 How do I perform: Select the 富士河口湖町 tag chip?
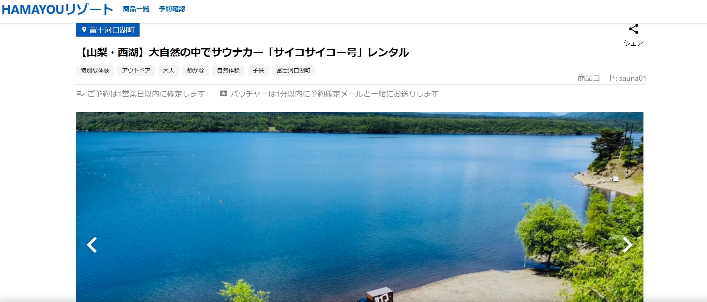click(294, 71)
